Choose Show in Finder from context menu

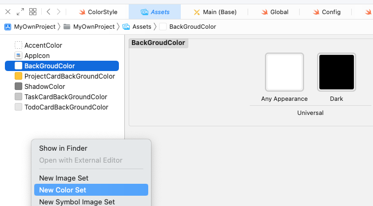pyautogui.click(x=91, y=148)
